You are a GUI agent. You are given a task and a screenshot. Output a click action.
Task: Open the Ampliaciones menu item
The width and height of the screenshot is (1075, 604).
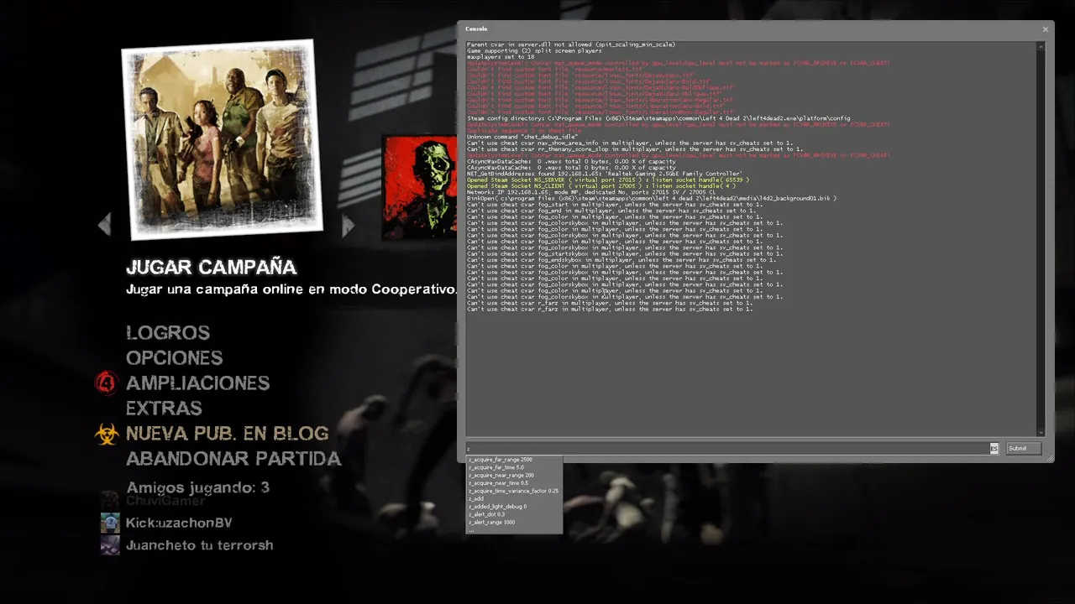(197, 383)
